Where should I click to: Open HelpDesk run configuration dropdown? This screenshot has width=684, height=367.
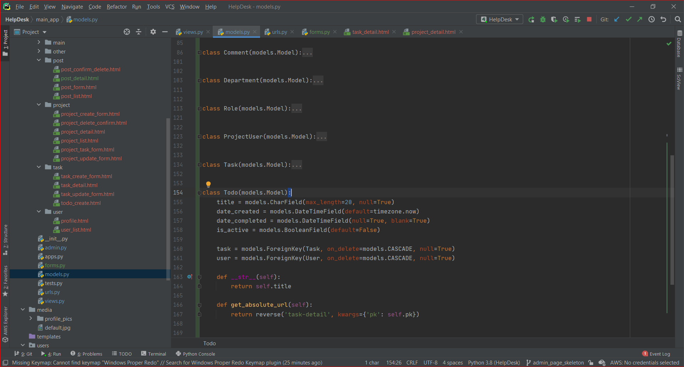499,20
